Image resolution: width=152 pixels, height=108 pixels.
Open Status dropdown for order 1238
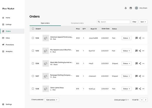[127, 89]
